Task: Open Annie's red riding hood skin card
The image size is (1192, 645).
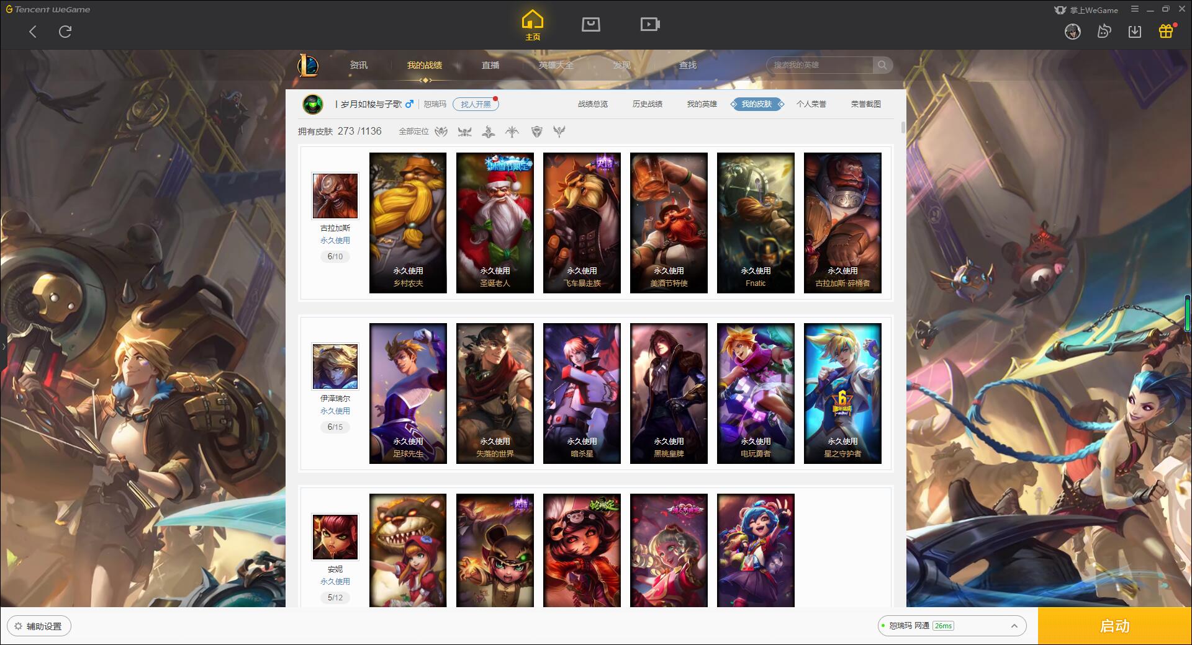Action: (x=408, y=550)
